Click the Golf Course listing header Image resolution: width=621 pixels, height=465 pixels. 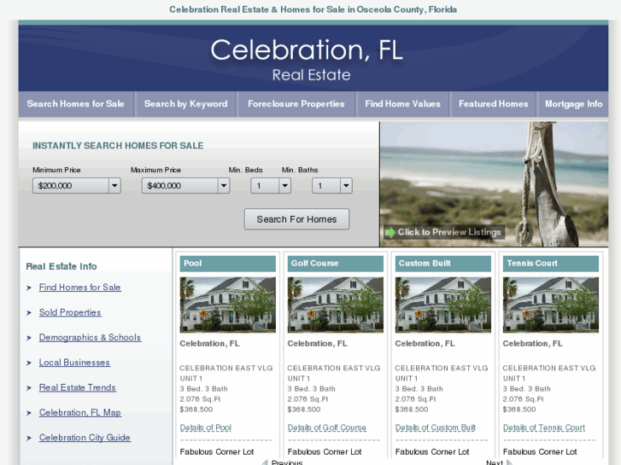(x=336, y=264)
